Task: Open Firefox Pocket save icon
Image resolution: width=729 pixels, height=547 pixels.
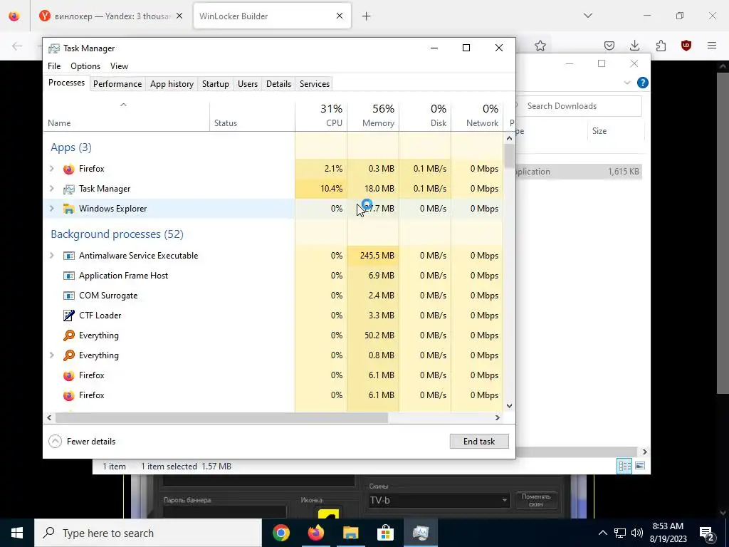Action: pyautogui.click(x=609, y=46)
